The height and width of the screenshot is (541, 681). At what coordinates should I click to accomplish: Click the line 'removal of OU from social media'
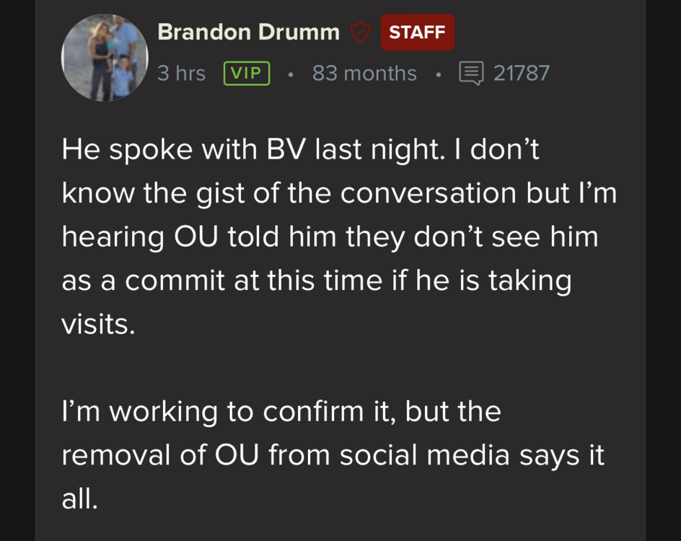(333, 455)
